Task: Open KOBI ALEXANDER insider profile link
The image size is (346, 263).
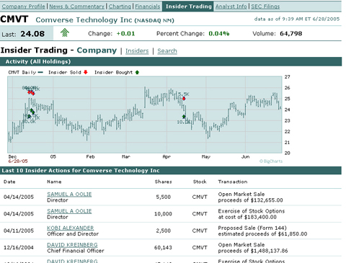Action: [x=71, y=228]
